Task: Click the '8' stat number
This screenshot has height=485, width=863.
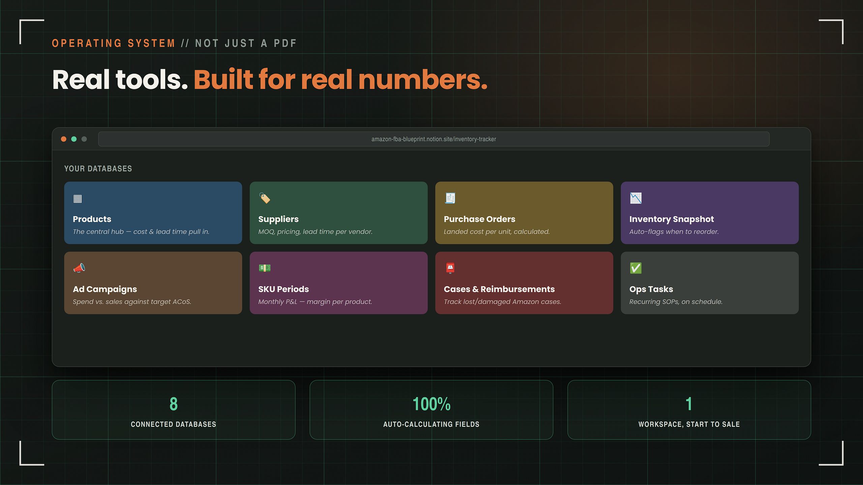Action: 174,404
